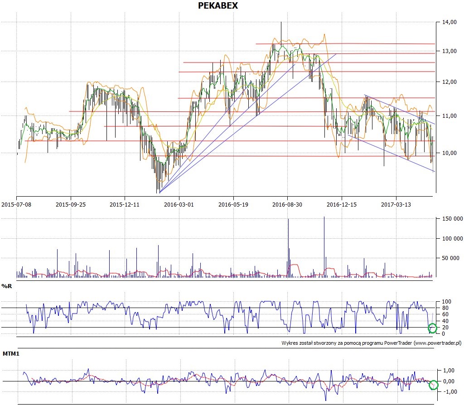Click the 12,00 price axis label
This screenshot has width=464, height=405.
click(x=449, y=82)
